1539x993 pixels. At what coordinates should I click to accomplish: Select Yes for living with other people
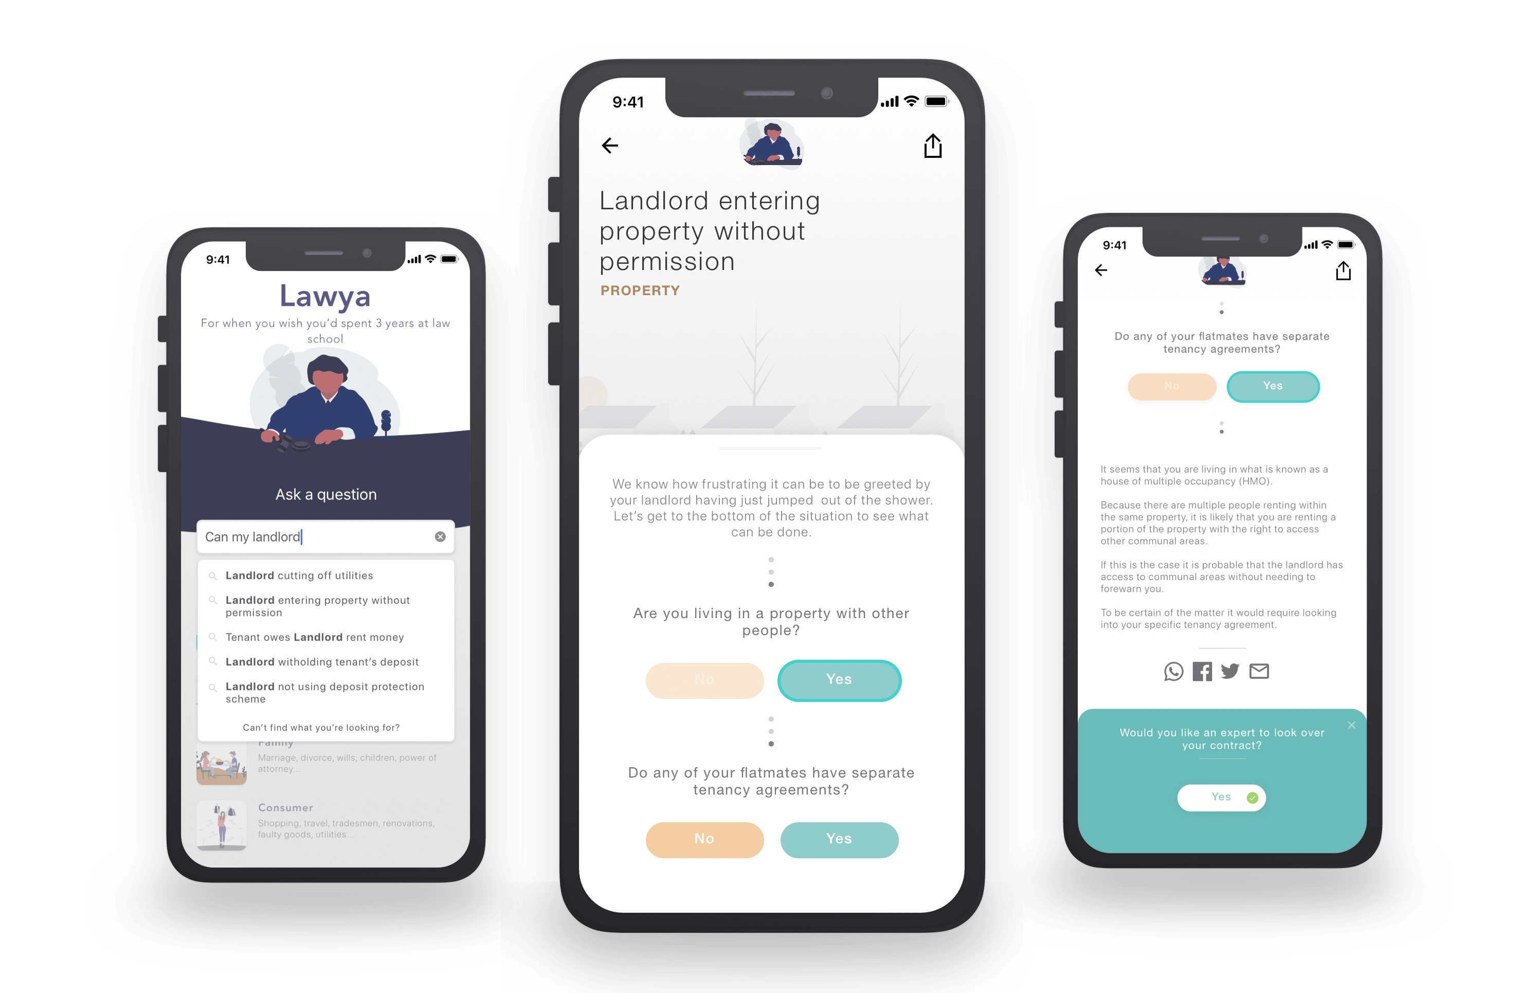tap(839, 679)
